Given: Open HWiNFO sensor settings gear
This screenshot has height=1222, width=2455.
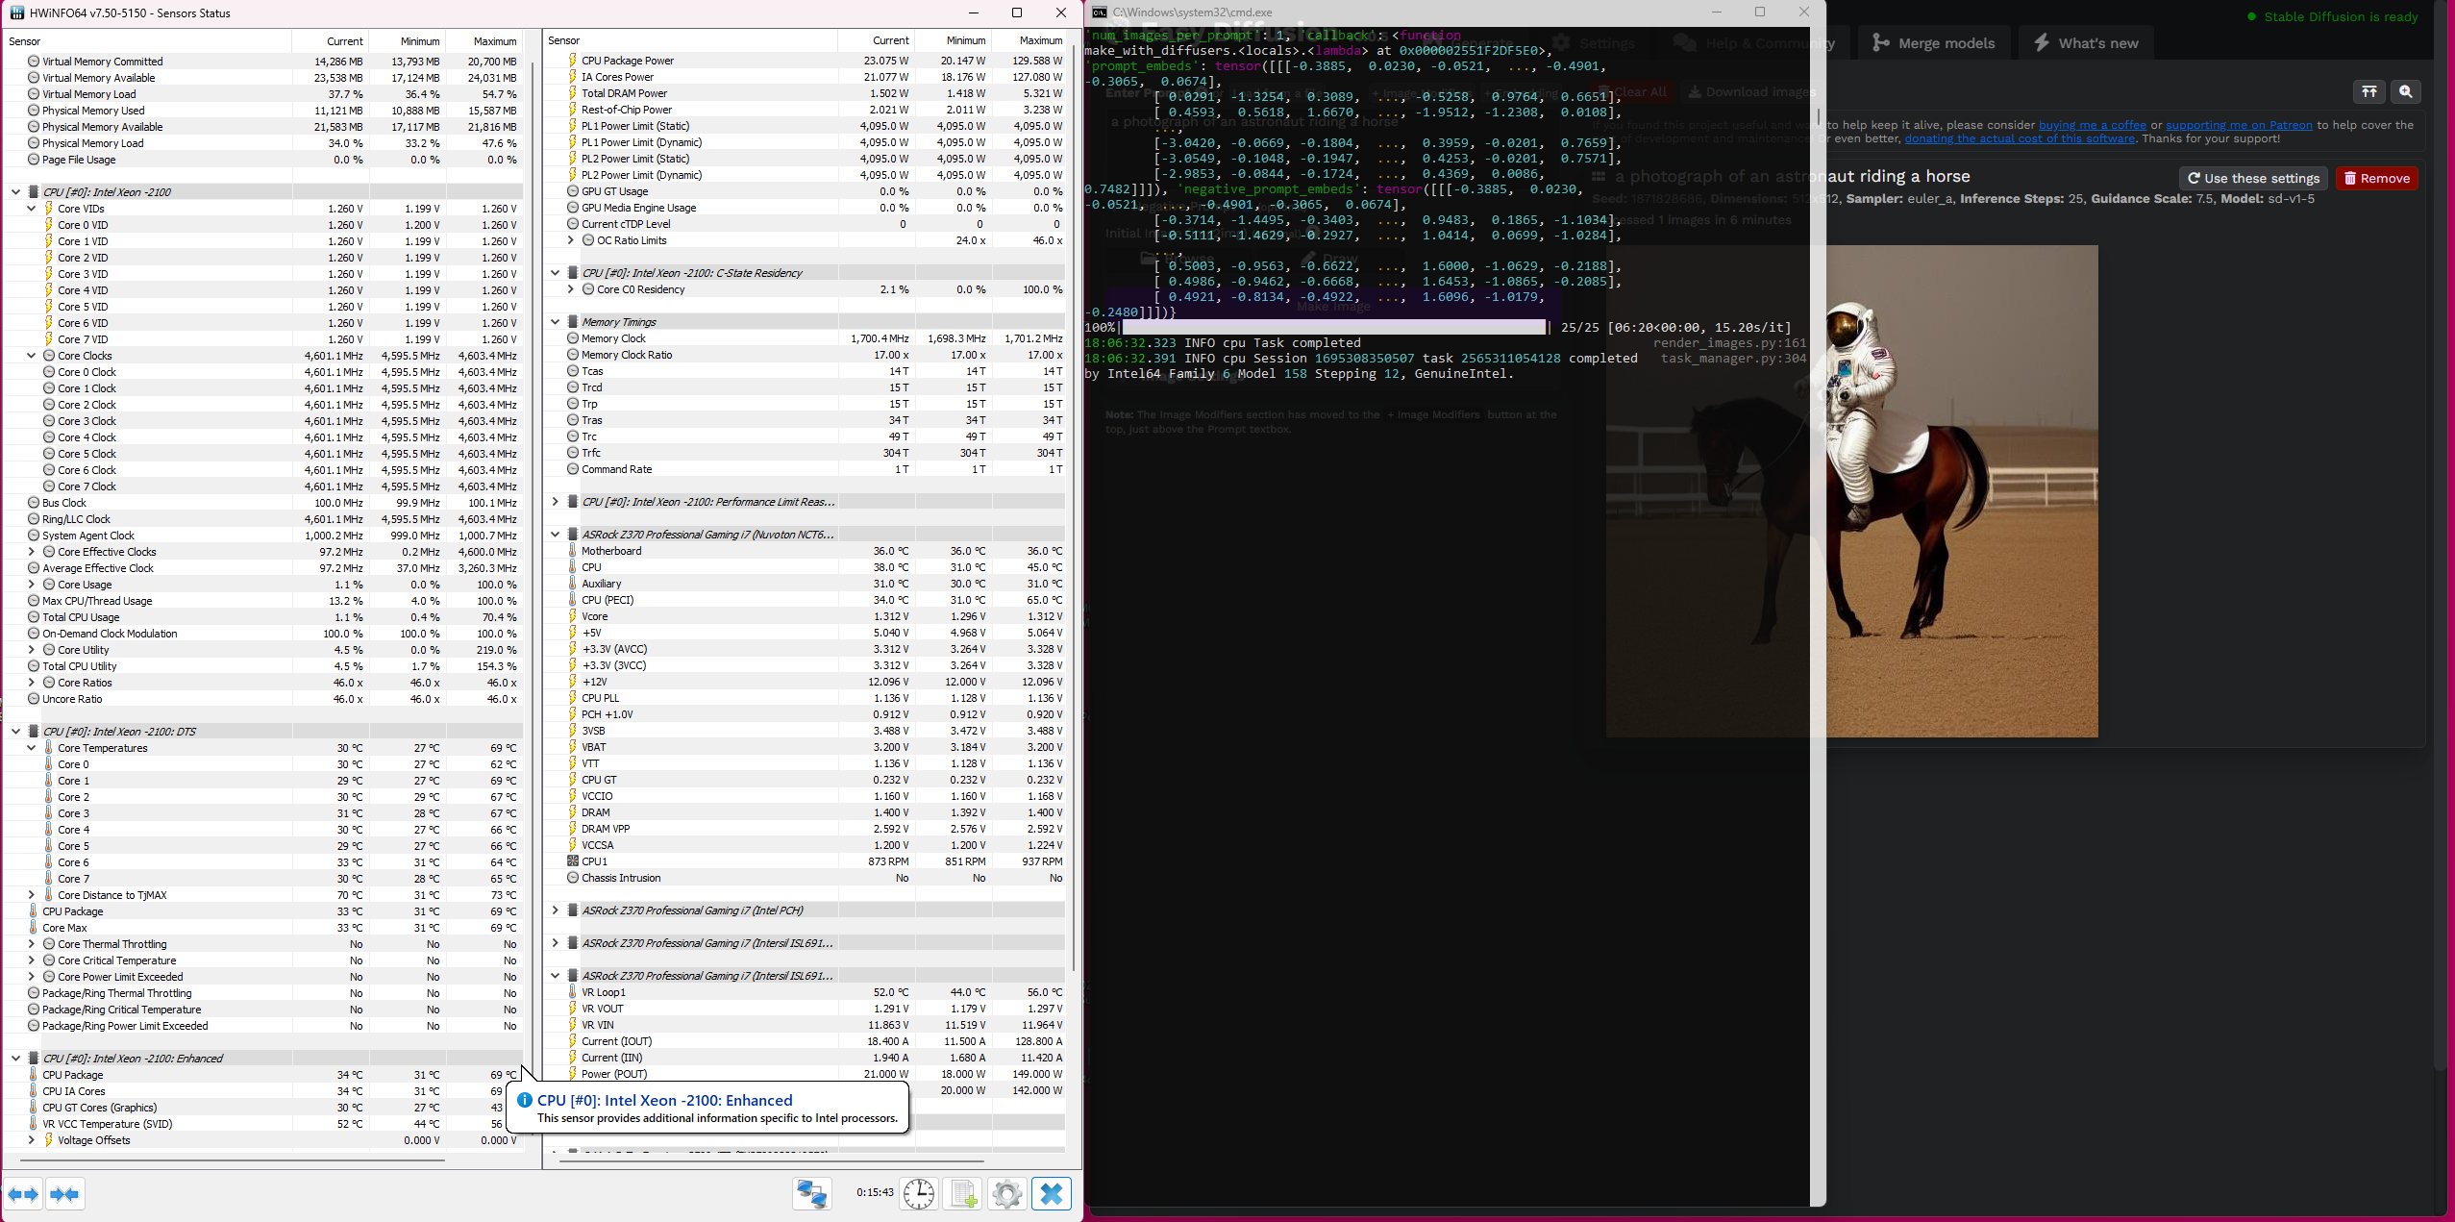Looking at the screenshot, I should click(x=1006, y=1194).
